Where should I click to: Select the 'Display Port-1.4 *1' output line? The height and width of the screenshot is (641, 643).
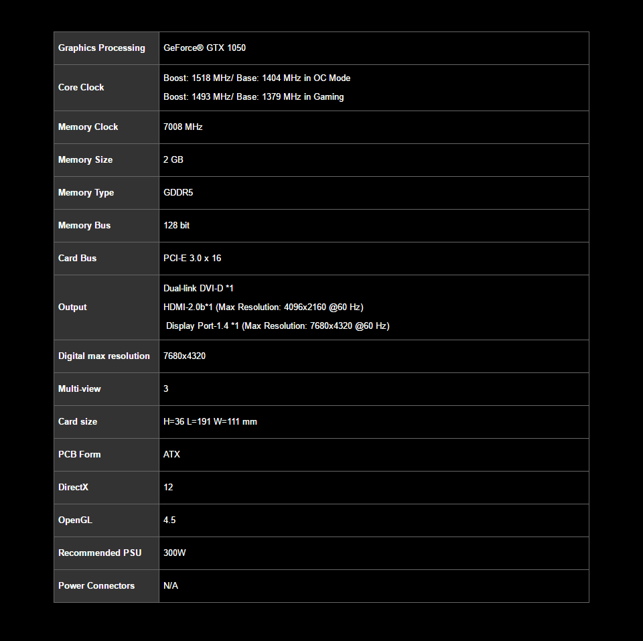277,326
